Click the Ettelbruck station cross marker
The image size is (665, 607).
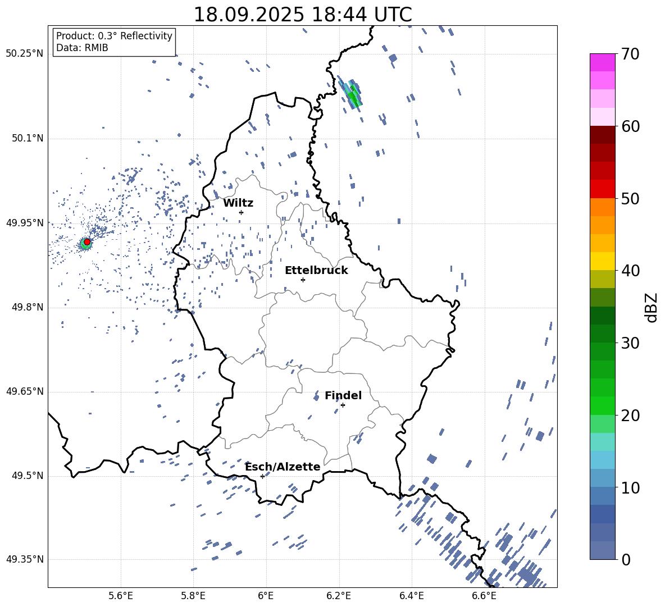tap(303, 280)
